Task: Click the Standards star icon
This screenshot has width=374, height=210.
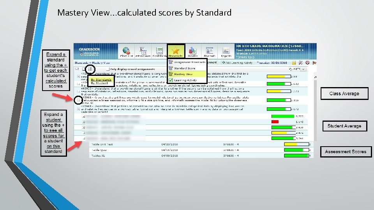Action: [x=176, y=51]
